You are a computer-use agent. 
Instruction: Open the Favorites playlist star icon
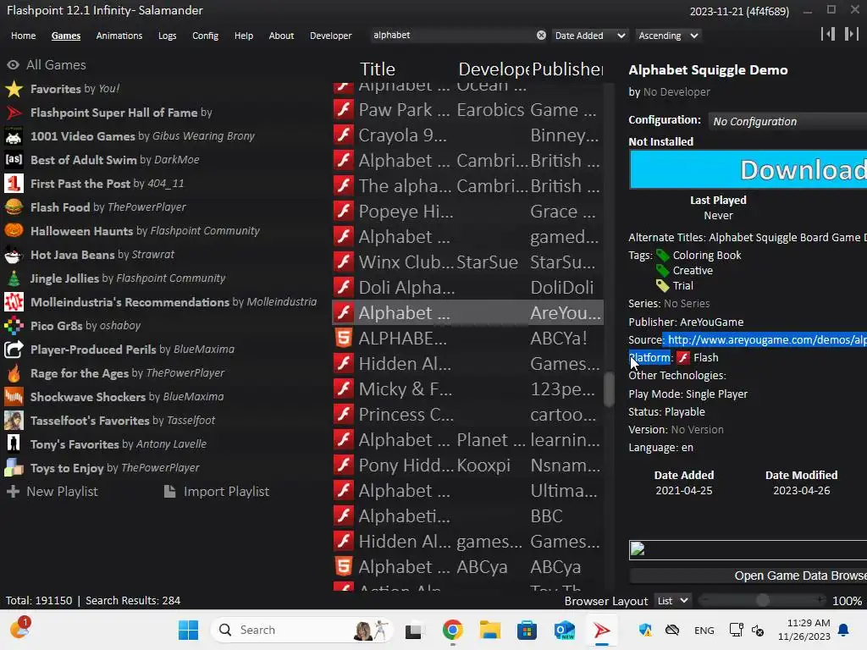pos(14,88)
